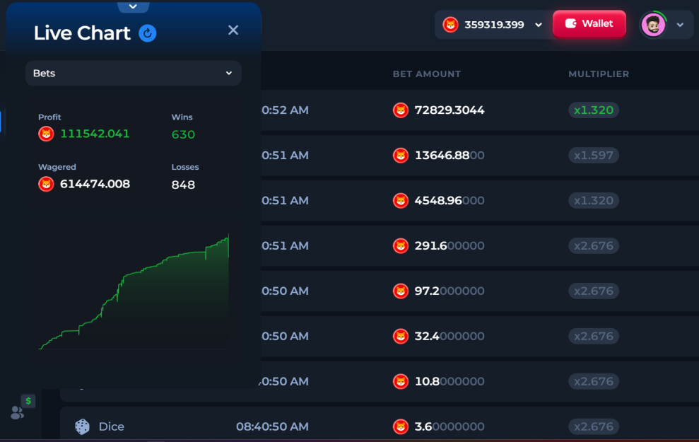
Task: Open the balance currency dropdown arrow
Action: (539, 25)
